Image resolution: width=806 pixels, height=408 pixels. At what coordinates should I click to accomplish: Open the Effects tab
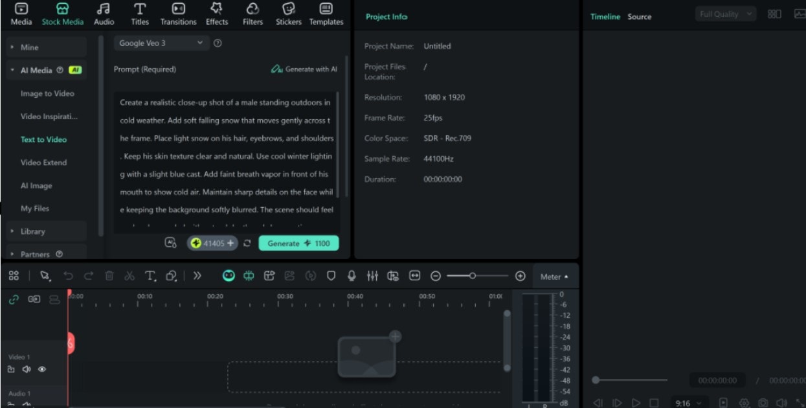coord(217,14)
